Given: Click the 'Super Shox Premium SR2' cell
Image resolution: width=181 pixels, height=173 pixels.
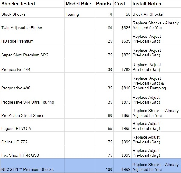Looking at the screenshot, I should pos(32,51).
